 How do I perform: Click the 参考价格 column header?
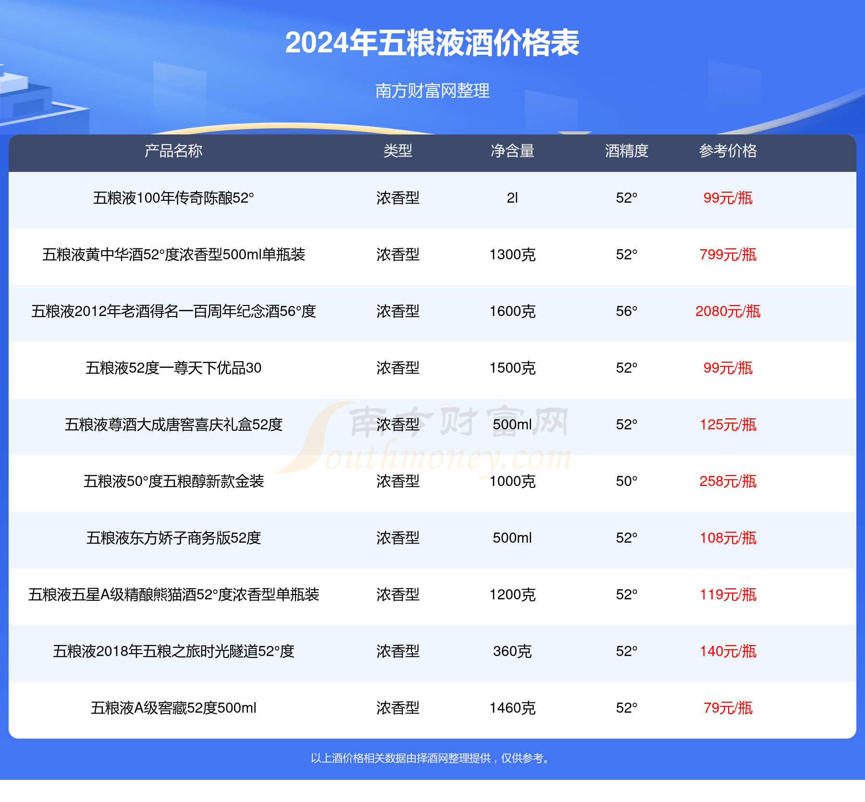click(x=728, y=151)
